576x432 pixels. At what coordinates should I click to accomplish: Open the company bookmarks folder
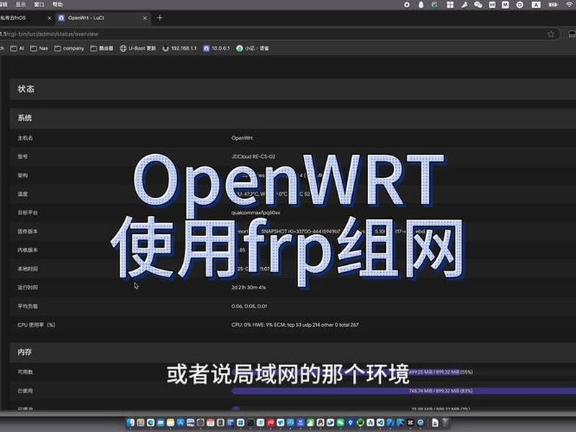click(69, 48)
